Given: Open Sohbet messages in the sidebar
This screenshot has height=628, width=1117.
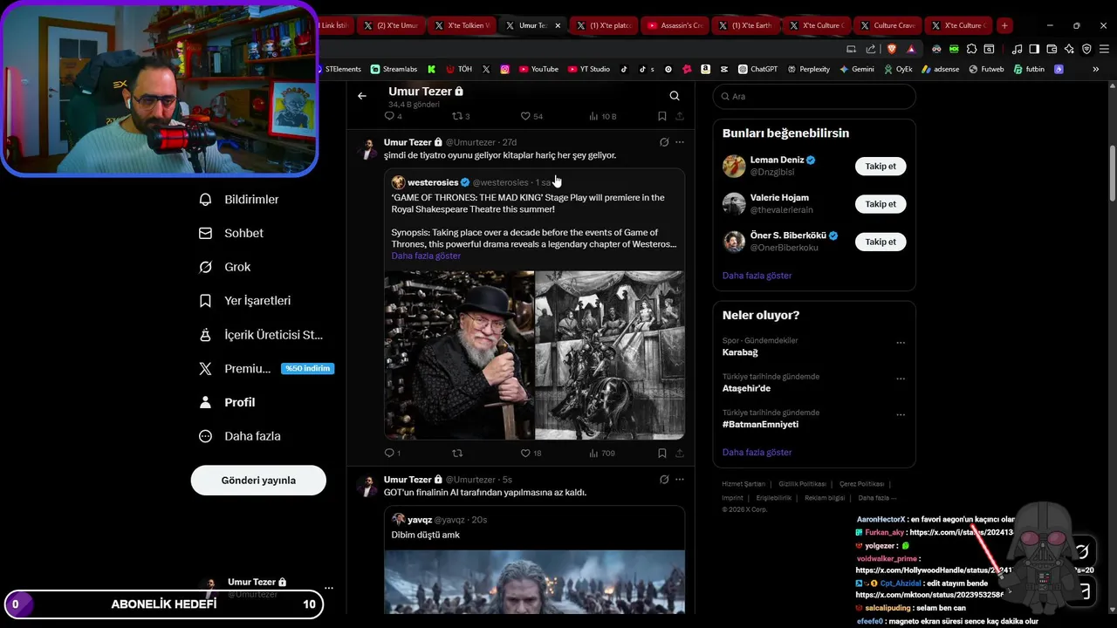Looking at the screenshot, I should coord(231,234).
